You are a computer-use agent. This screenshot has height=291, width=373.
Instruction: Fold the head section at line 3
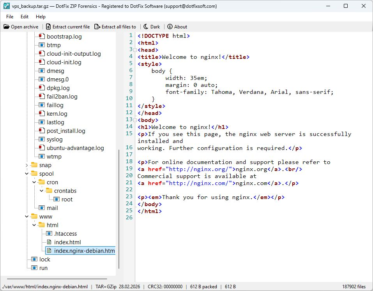pyautogui.click(x=135, y=50)
